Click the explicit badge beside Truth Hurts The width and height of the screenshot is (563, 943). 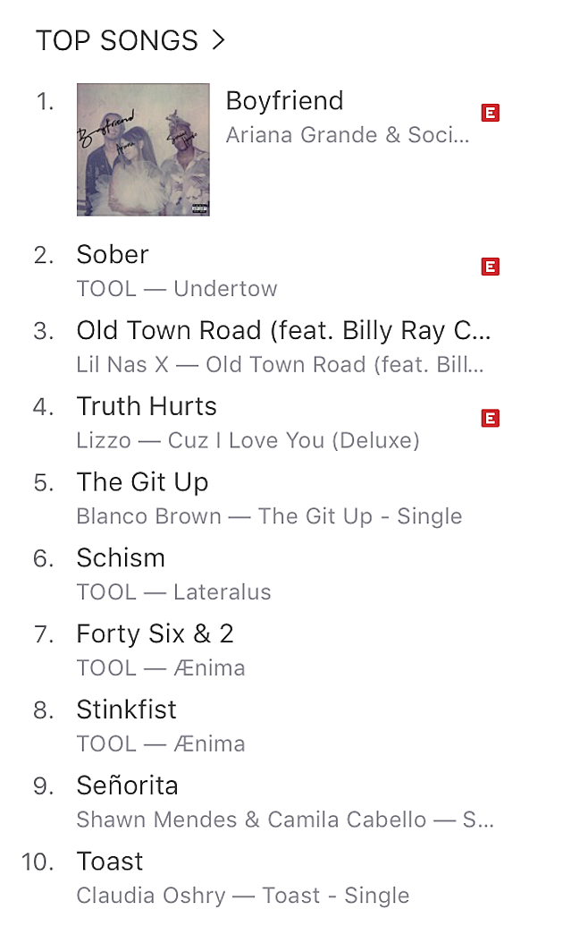[490, 418]
